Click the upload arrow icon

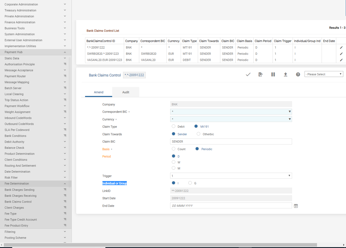pyautogui.click(x=286, y=75)
